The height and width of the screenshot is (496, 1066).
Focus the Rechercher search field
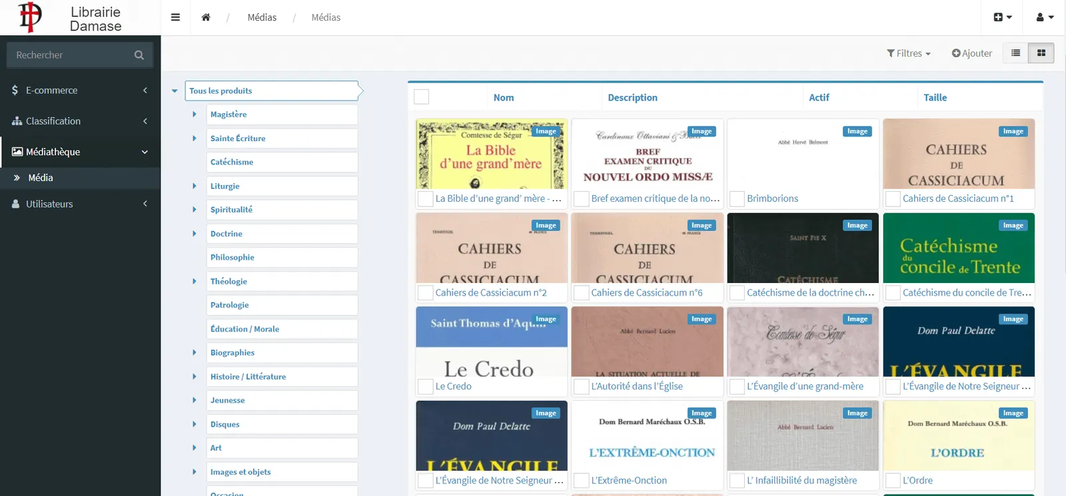coord(70,55)
